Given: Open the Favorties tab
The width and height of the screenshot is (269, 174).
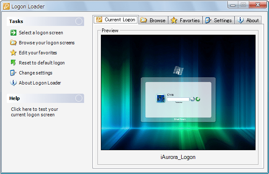Looking at the screenshot, I should [185, 20].
